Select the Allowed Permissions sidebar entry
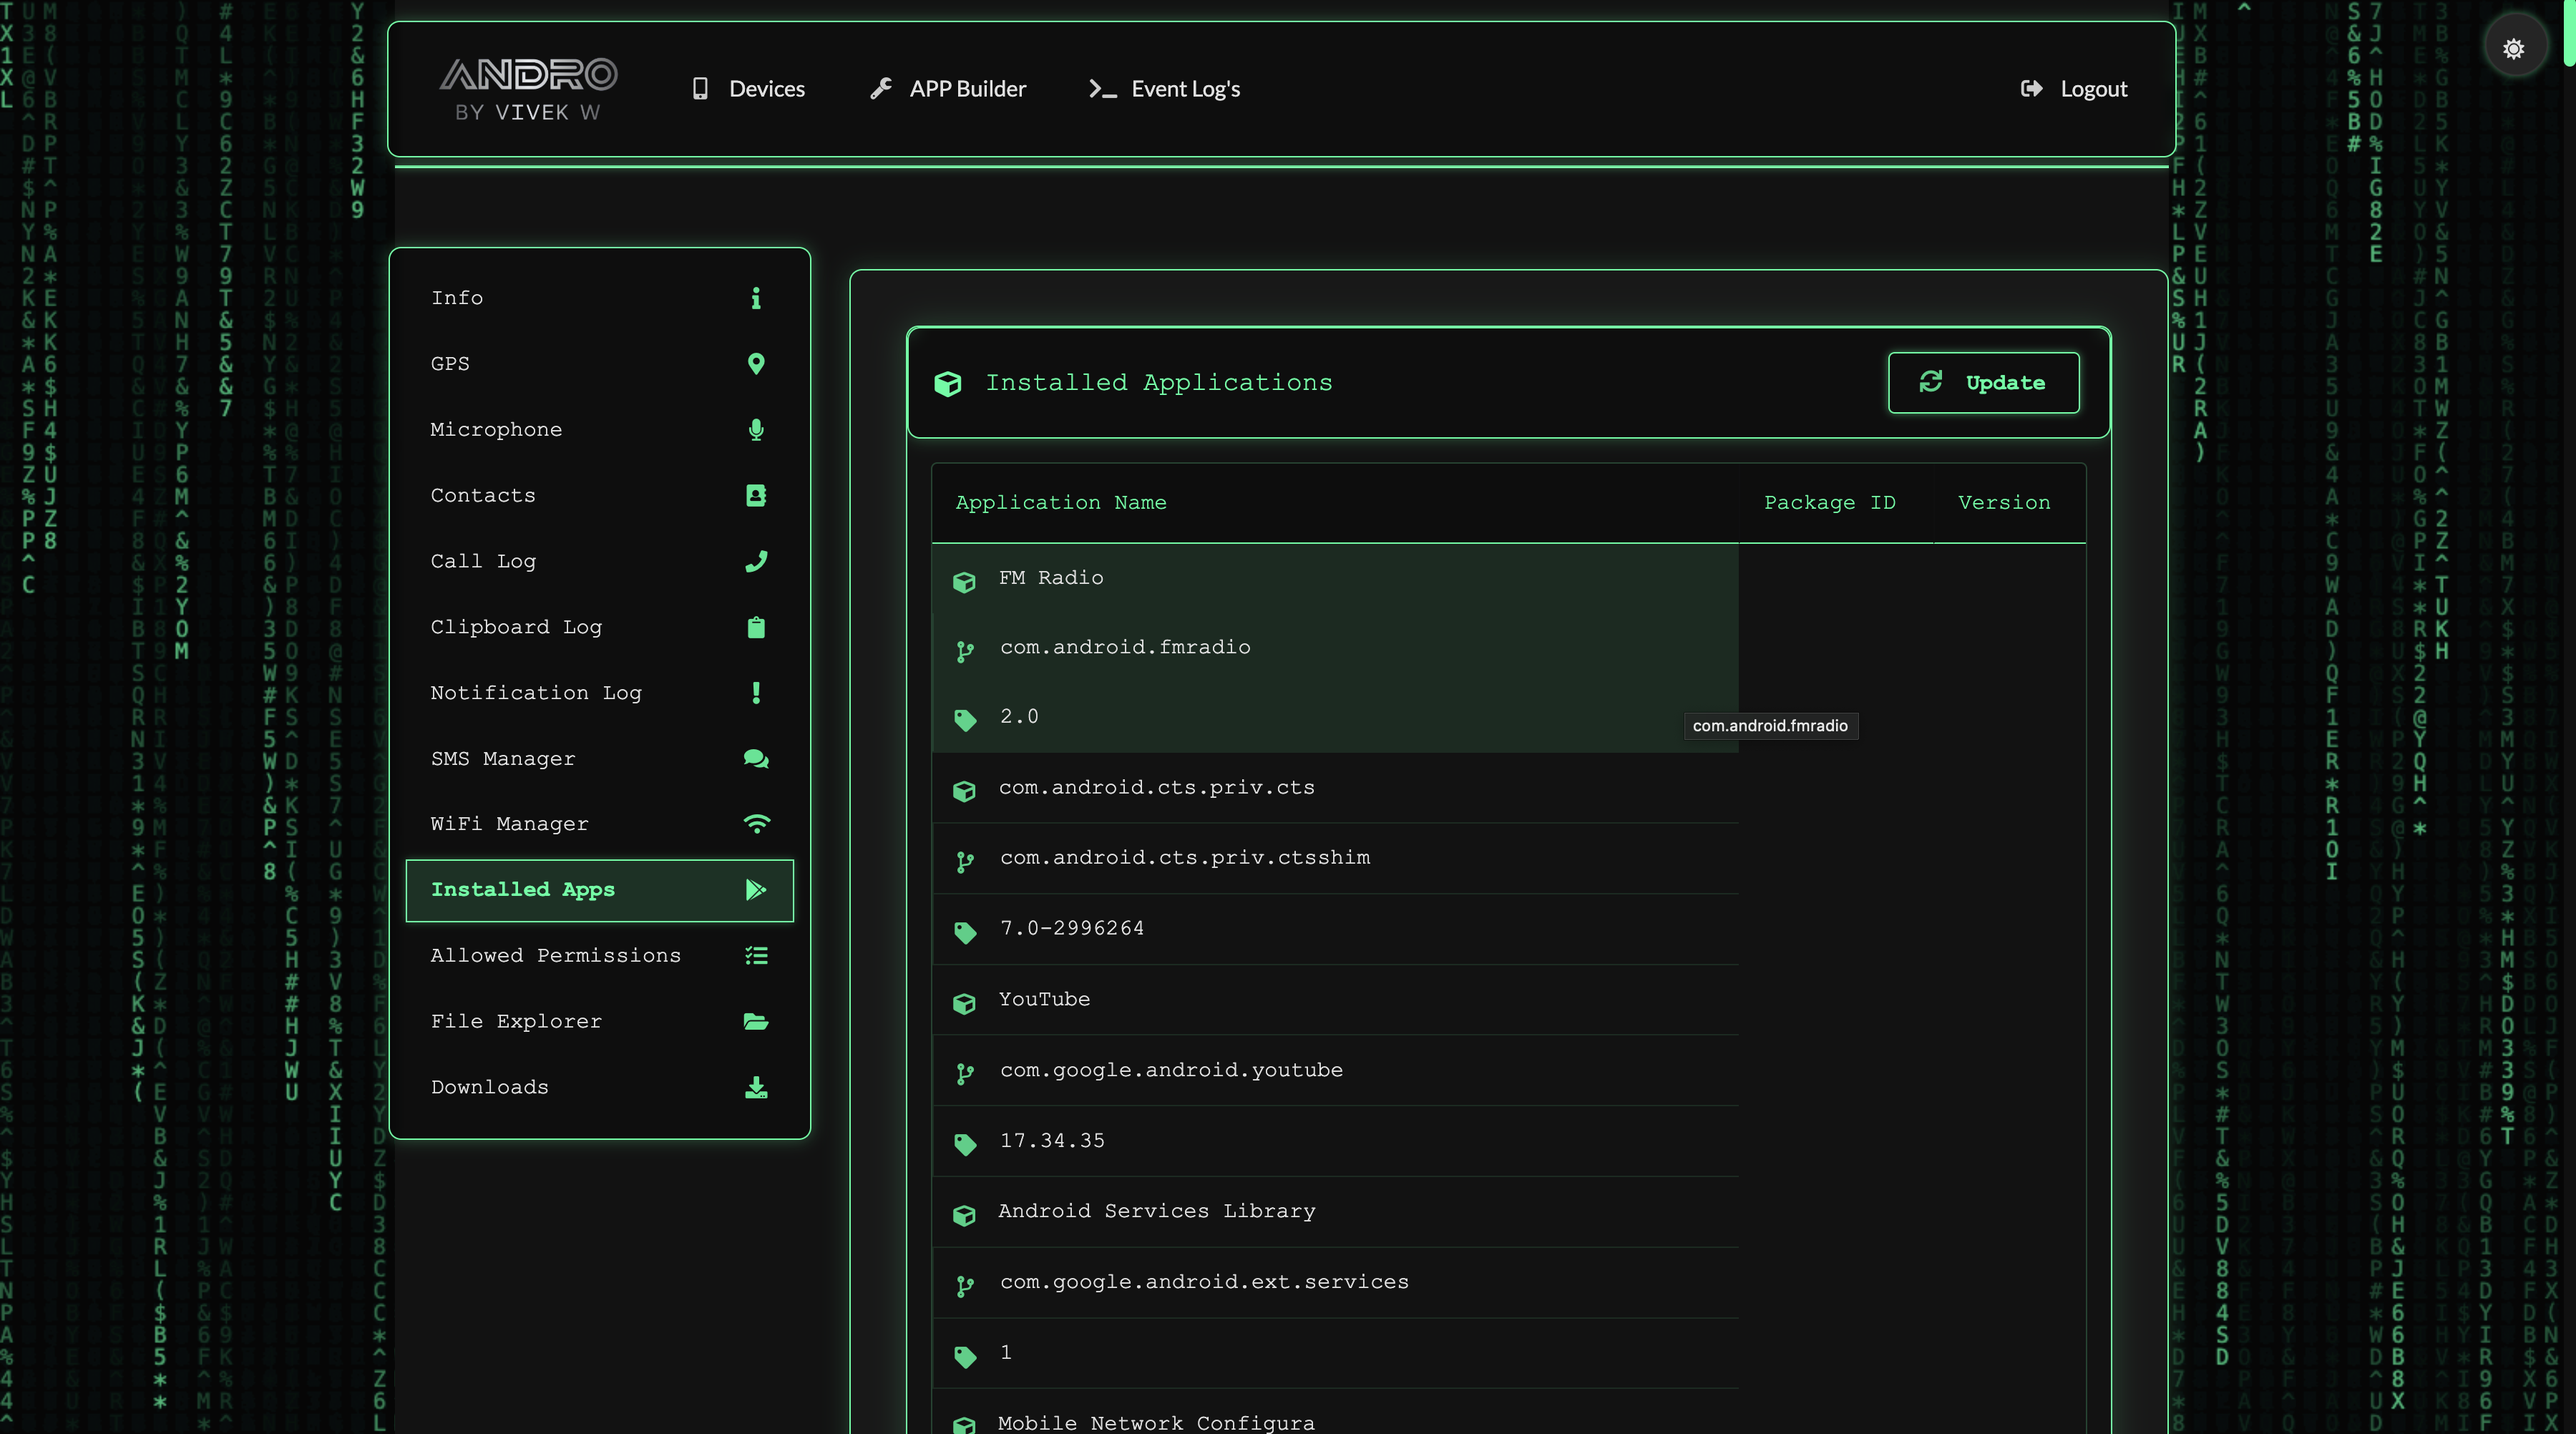The width and height of the screenshot is (2576, 1434). pos(556,956)
